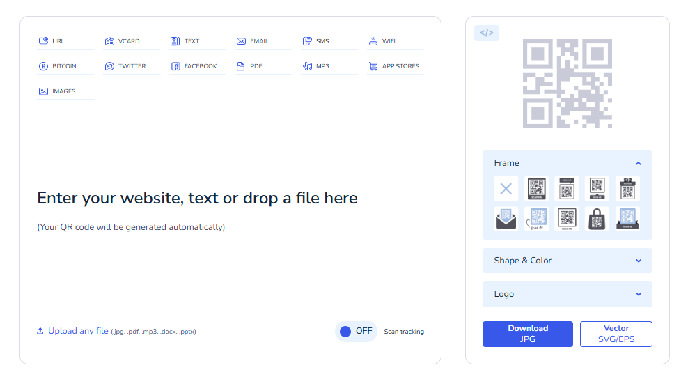Select the no-frame X option
Image resolution: width=688 pixels, height=386 pixels.
506,188
